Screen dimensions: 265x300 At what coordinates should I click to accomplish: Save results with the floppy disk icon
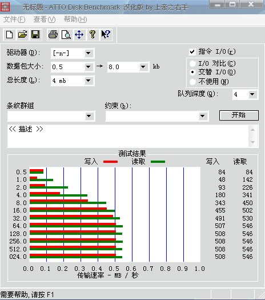35,35
